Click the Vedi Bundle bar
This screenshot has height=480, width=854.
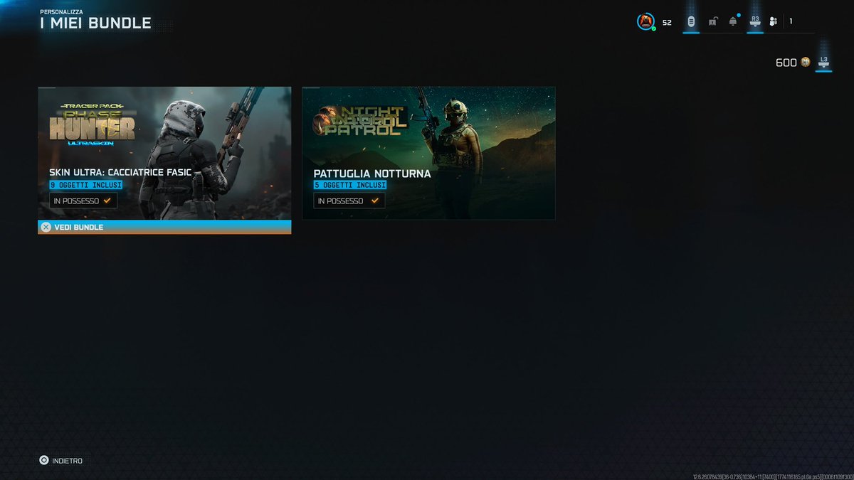click(x=164, y=227)
